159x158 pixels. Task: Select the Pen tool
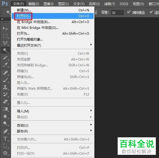(x=5, y=131)
